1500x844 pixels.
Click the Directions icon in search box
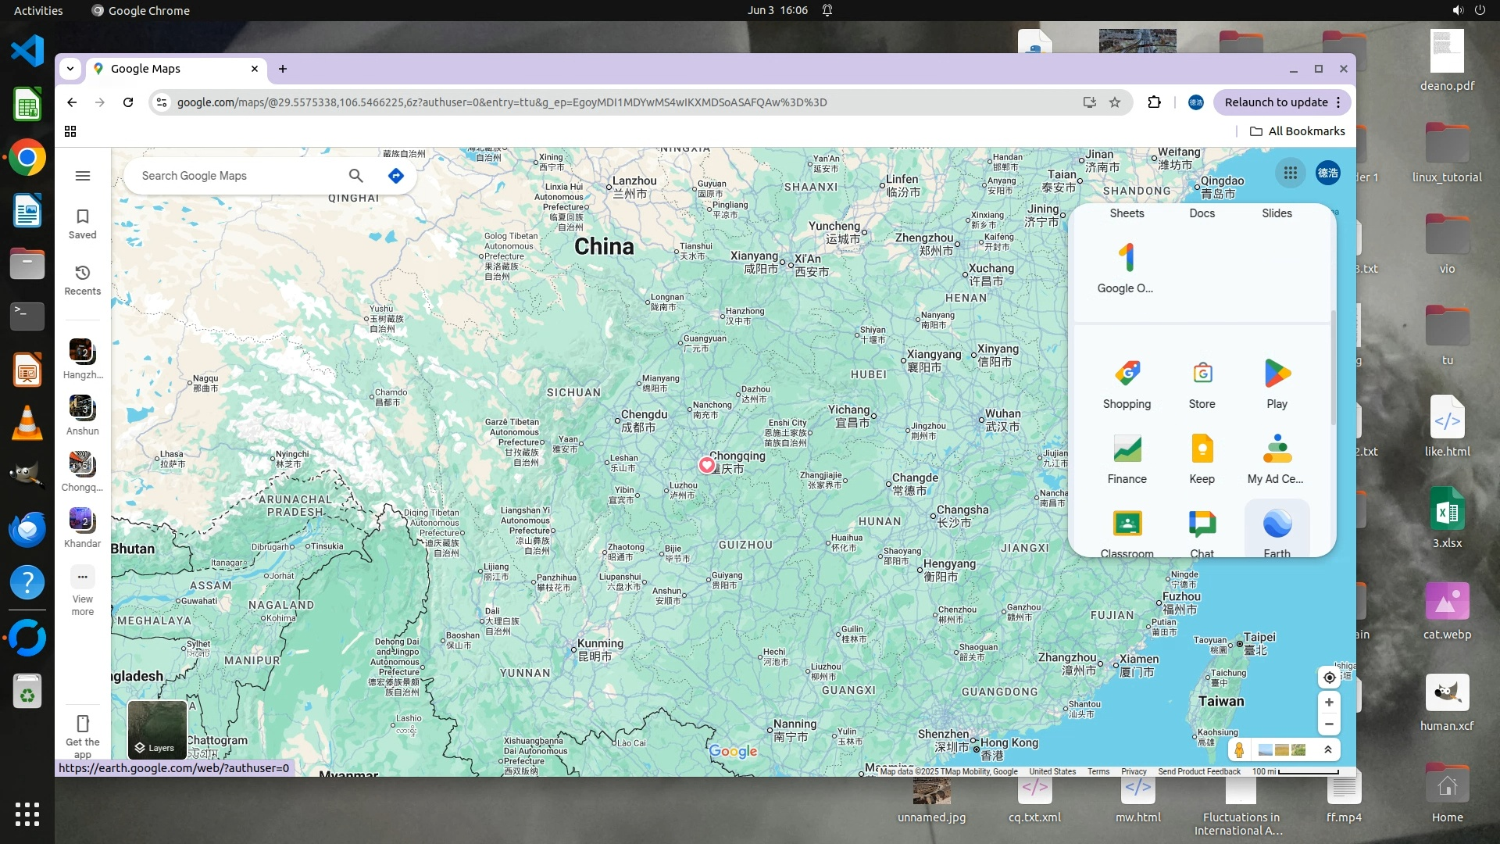tap(396, 176)
